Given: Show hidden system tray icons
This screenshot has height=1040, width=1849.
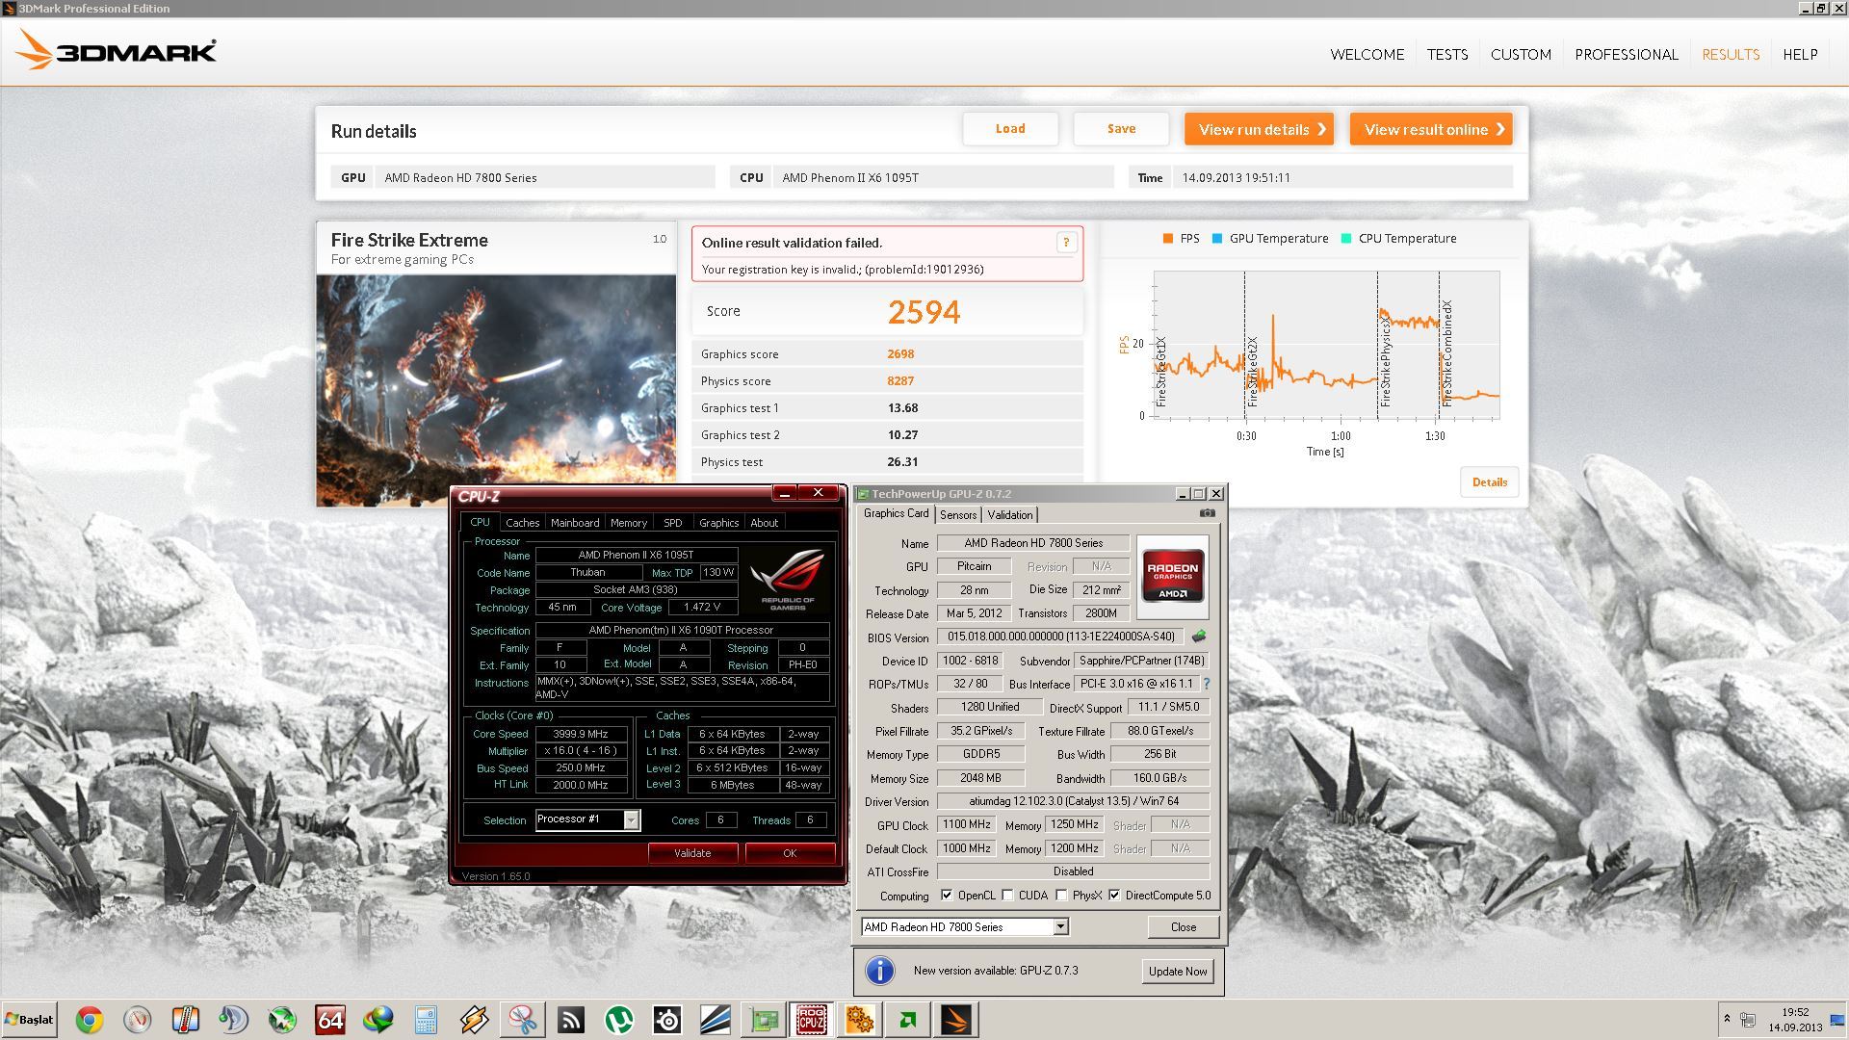Looking at the screenshot, I should pos(1727,1019).
